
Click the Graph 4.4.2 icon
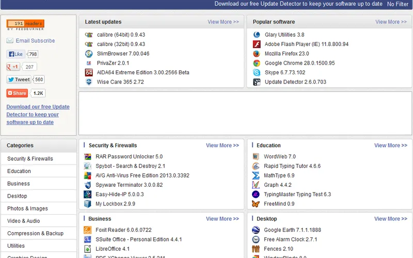click(x=256, y=185)
